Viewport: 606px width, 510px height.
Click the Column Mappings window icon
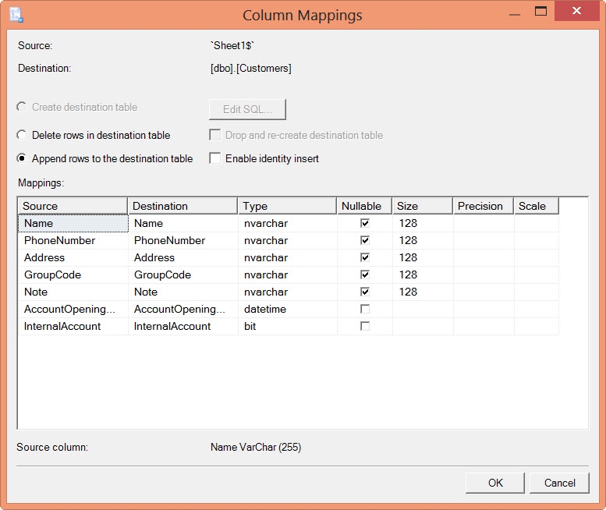click(16, 15)
